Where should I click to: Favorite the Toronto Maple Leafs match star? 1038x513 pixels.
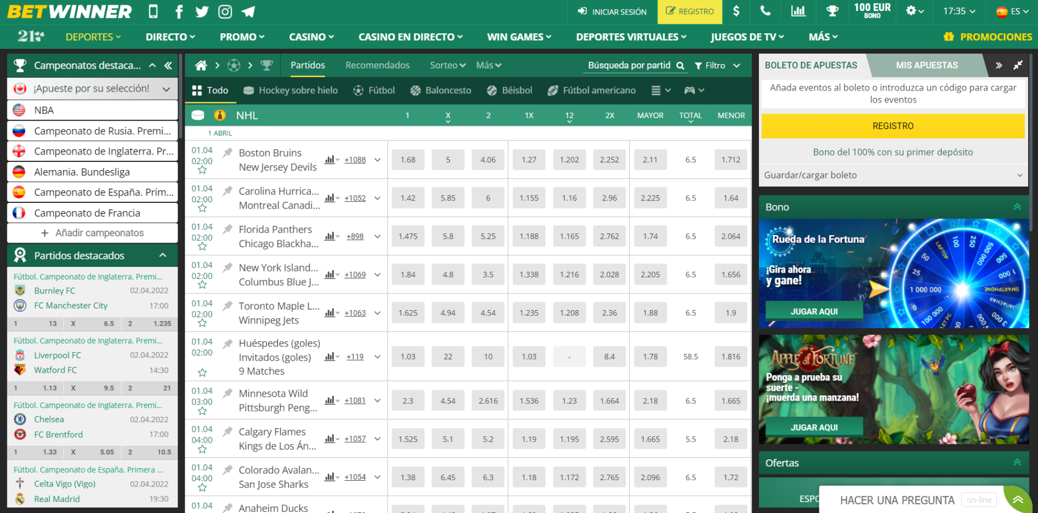202,323
